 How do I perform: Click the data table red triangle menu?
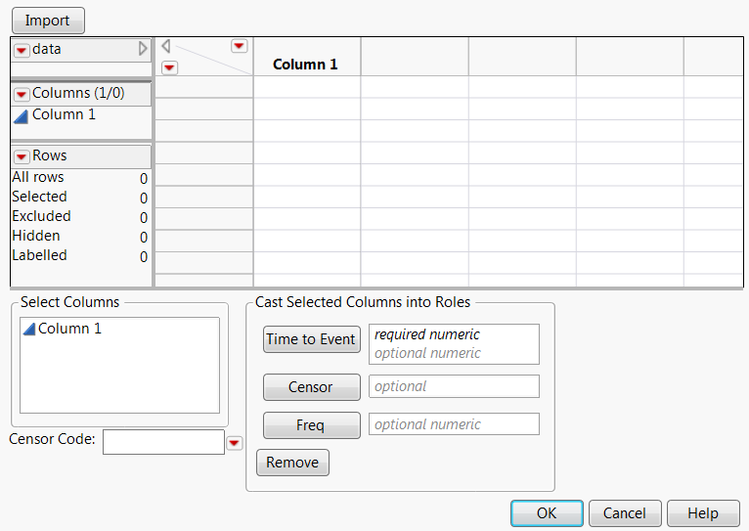click(22, 50)
